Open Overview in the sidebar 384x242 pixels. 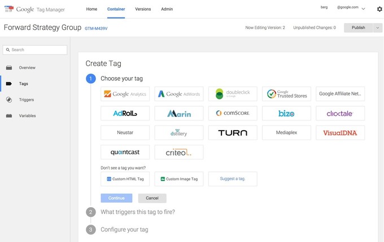27,68
